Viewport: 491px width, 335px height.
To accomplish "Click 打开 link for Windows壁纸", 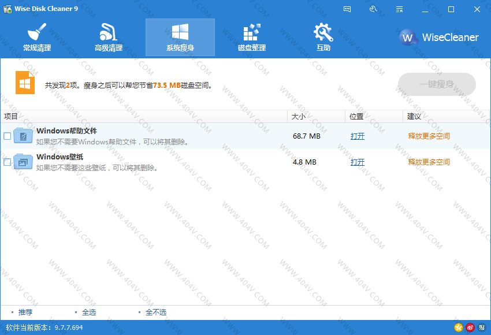I will (x=358, y=162).
